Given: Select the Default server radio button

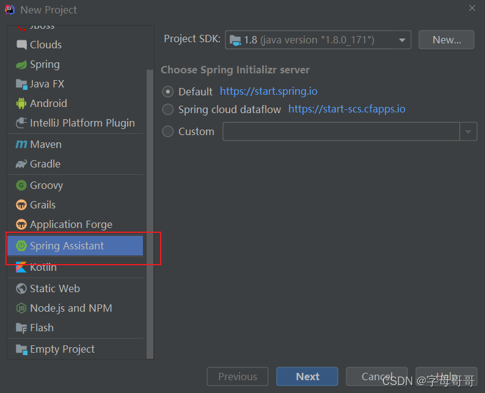Looking at the screenshot, I should click(168, 92).
